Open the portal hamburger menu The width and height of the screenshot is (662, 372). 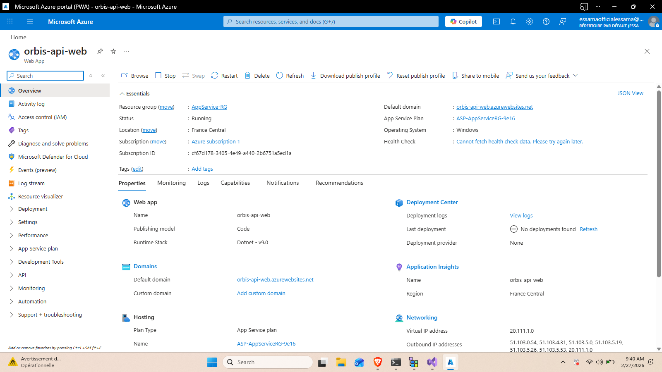[30, 21]
